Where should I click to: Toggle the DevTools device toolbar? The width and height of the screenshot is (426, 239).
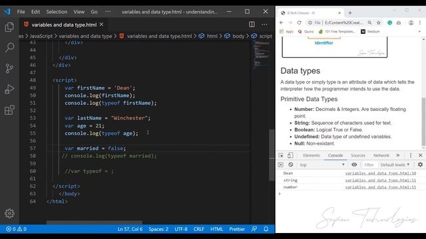coord(290,155)
